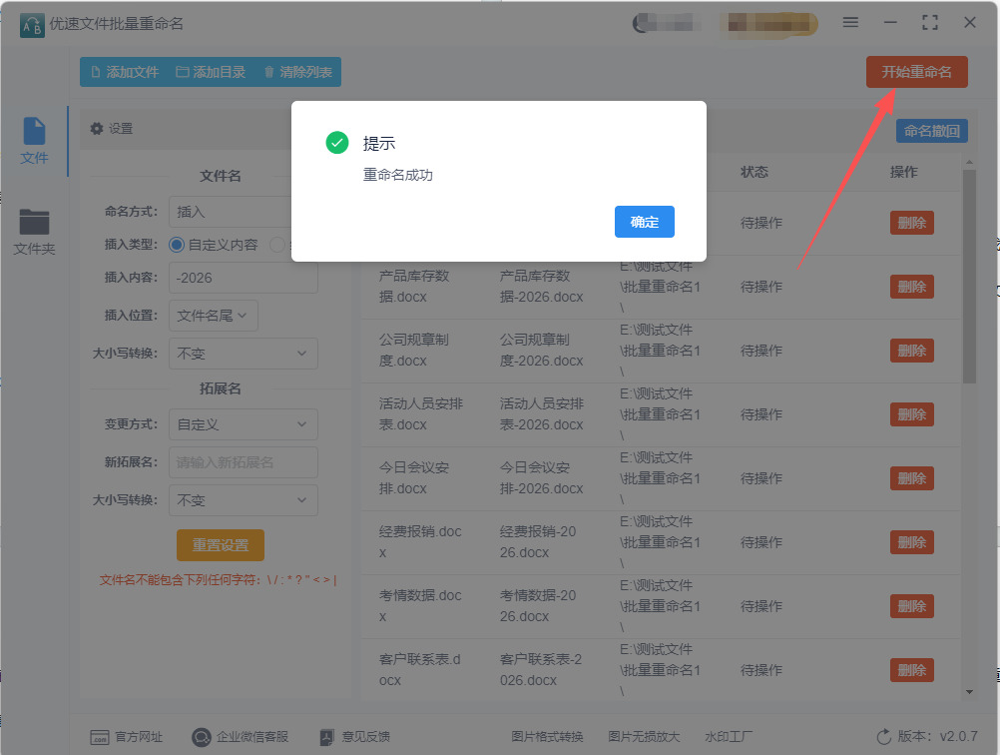Open 水印工厂 footer link
This screenshot has width=1000, height=755.
(729, 736)
